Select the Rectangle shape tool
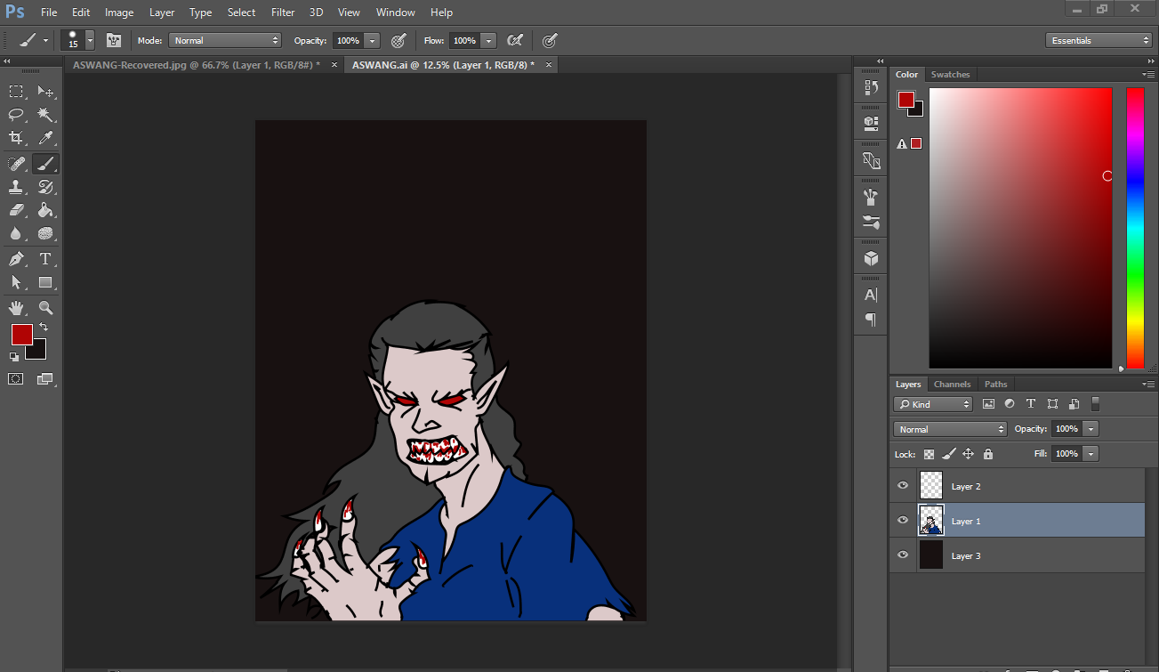 [45, 282]
